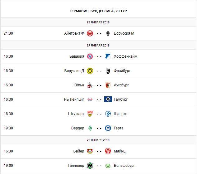The image size is (197, 174).
Task: Click the Германия. Бундеслига, 20 тур header
Action: [98, 11]
